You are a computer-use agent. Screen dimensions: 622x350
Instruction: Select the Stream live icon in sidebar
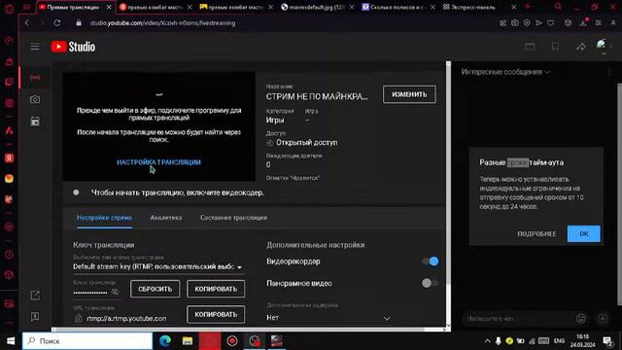click(x=35, y=78)
